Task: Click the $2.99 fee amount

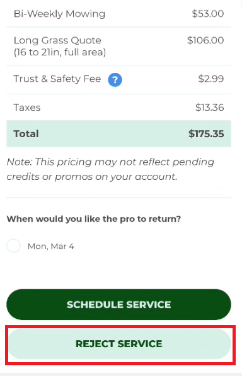Action: click(x=211, y=79)
